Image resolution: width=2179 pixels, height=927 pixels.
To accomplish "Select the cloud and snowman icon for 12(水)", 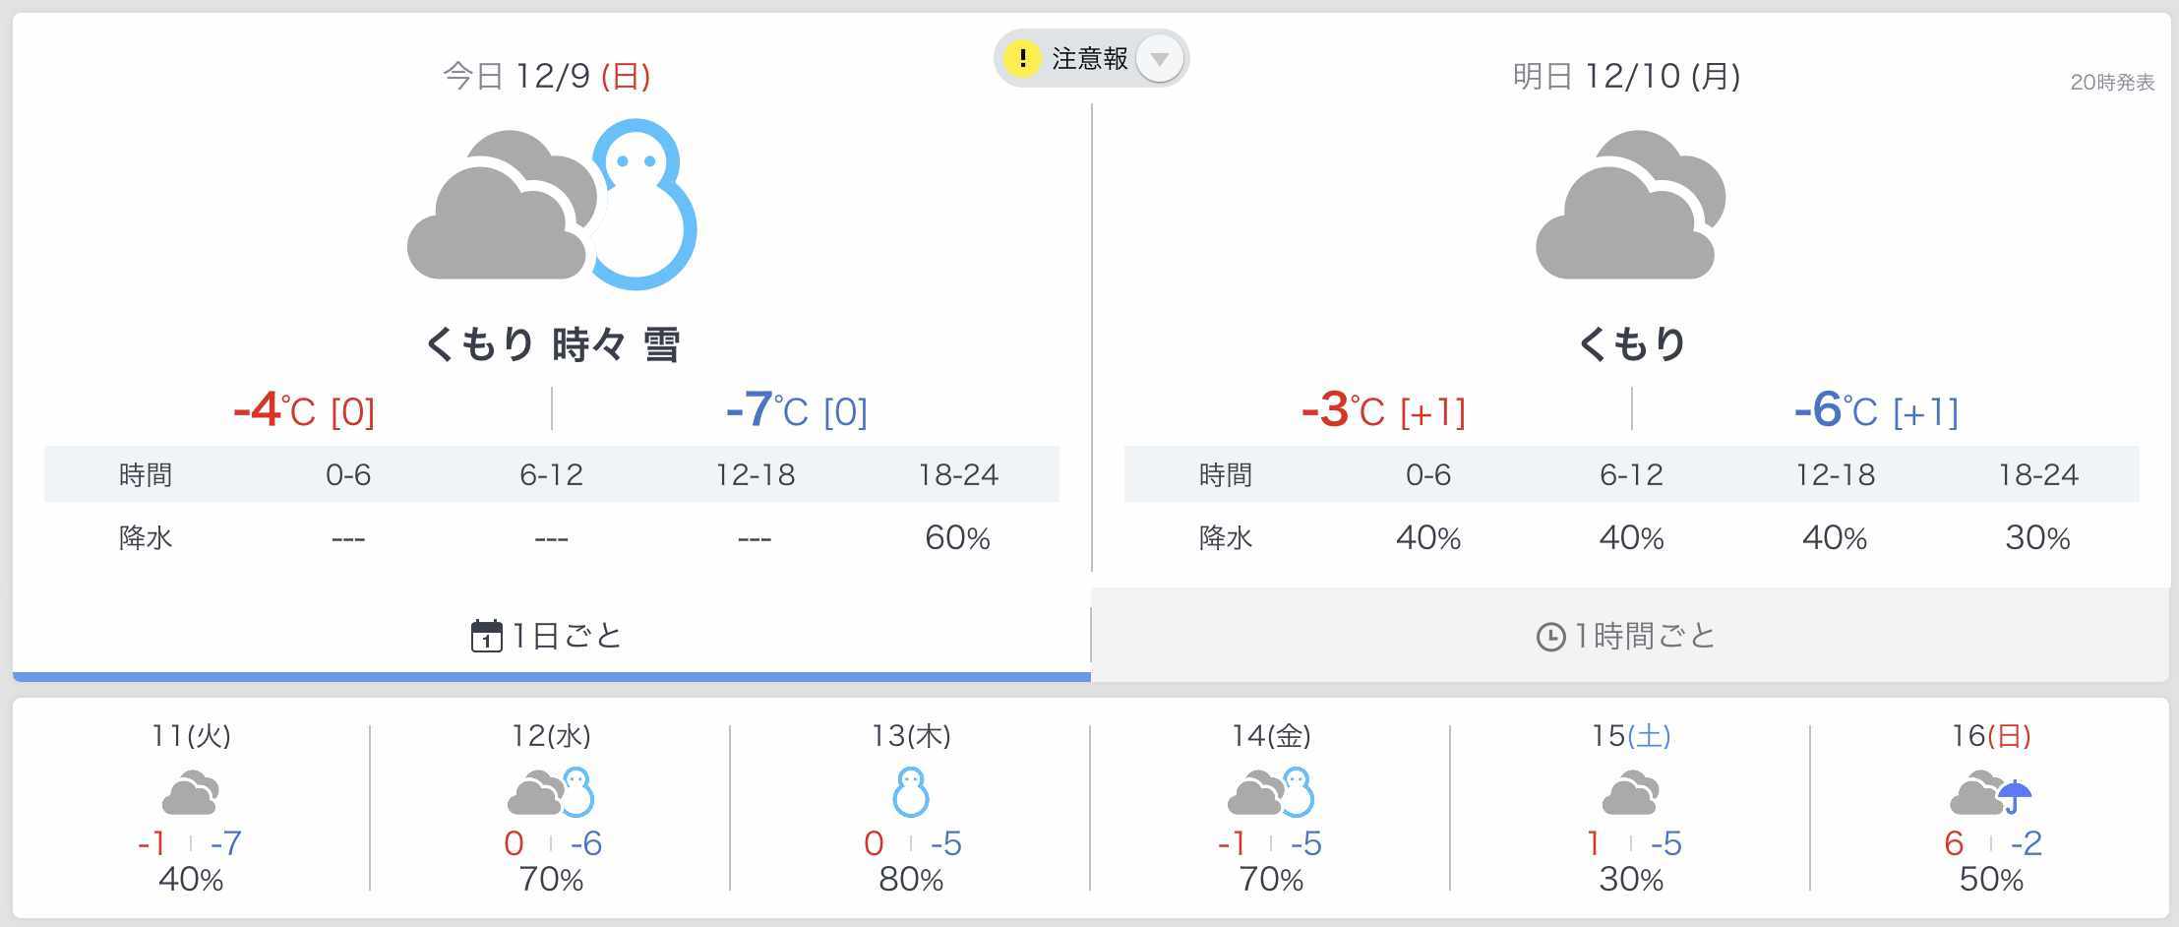I will click(551, 792).
